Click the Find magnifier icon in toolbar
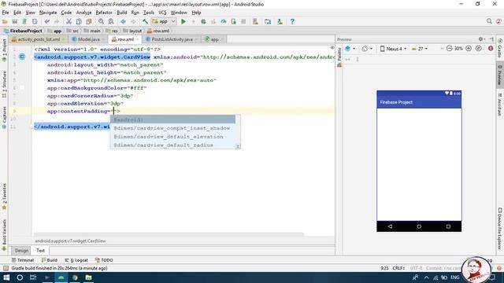This screenshot has width=504, height=283. [101, 21]
